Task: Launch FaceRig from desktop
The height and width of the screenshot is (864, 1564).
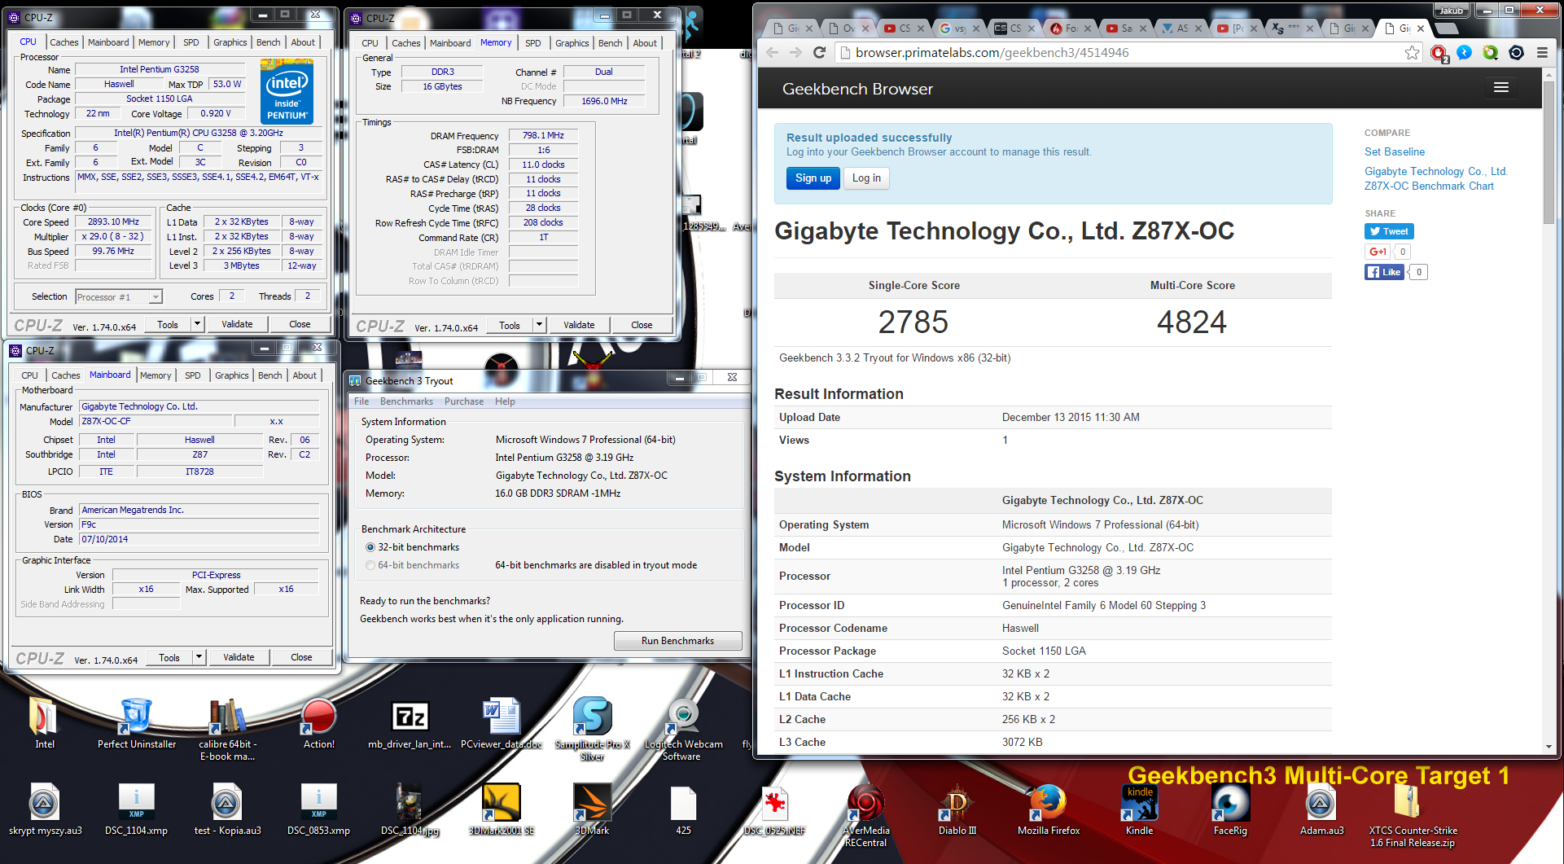Action: [1230, 809]
